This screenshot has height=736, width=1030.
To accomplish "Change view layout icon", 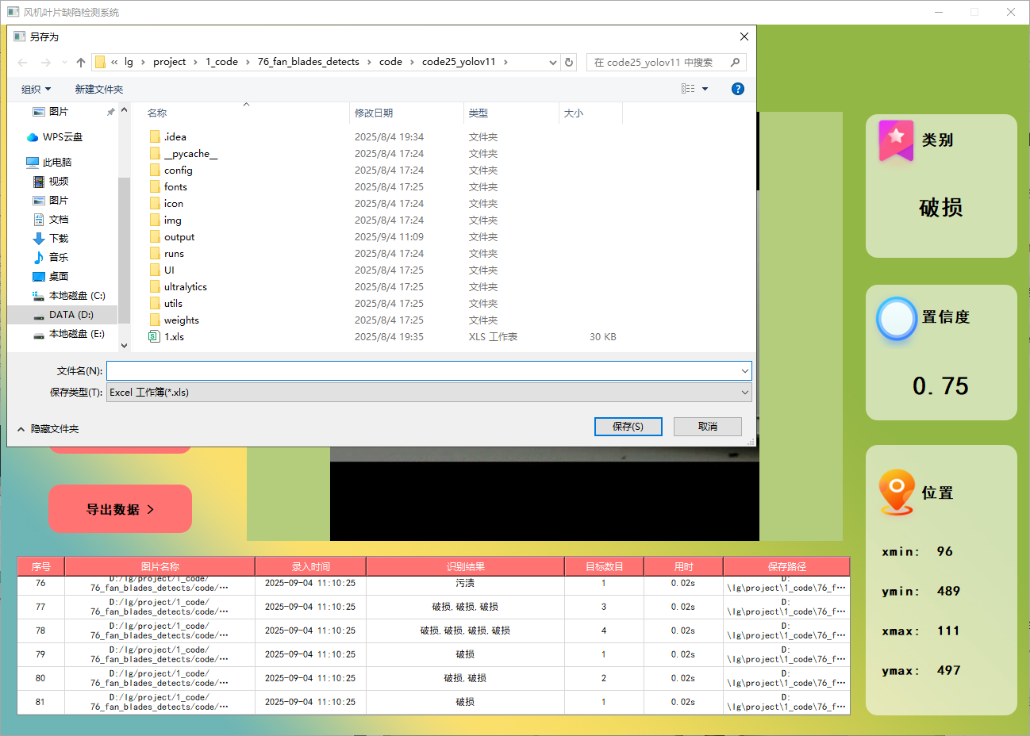I will pyautogui.click(x=688, y=89).
